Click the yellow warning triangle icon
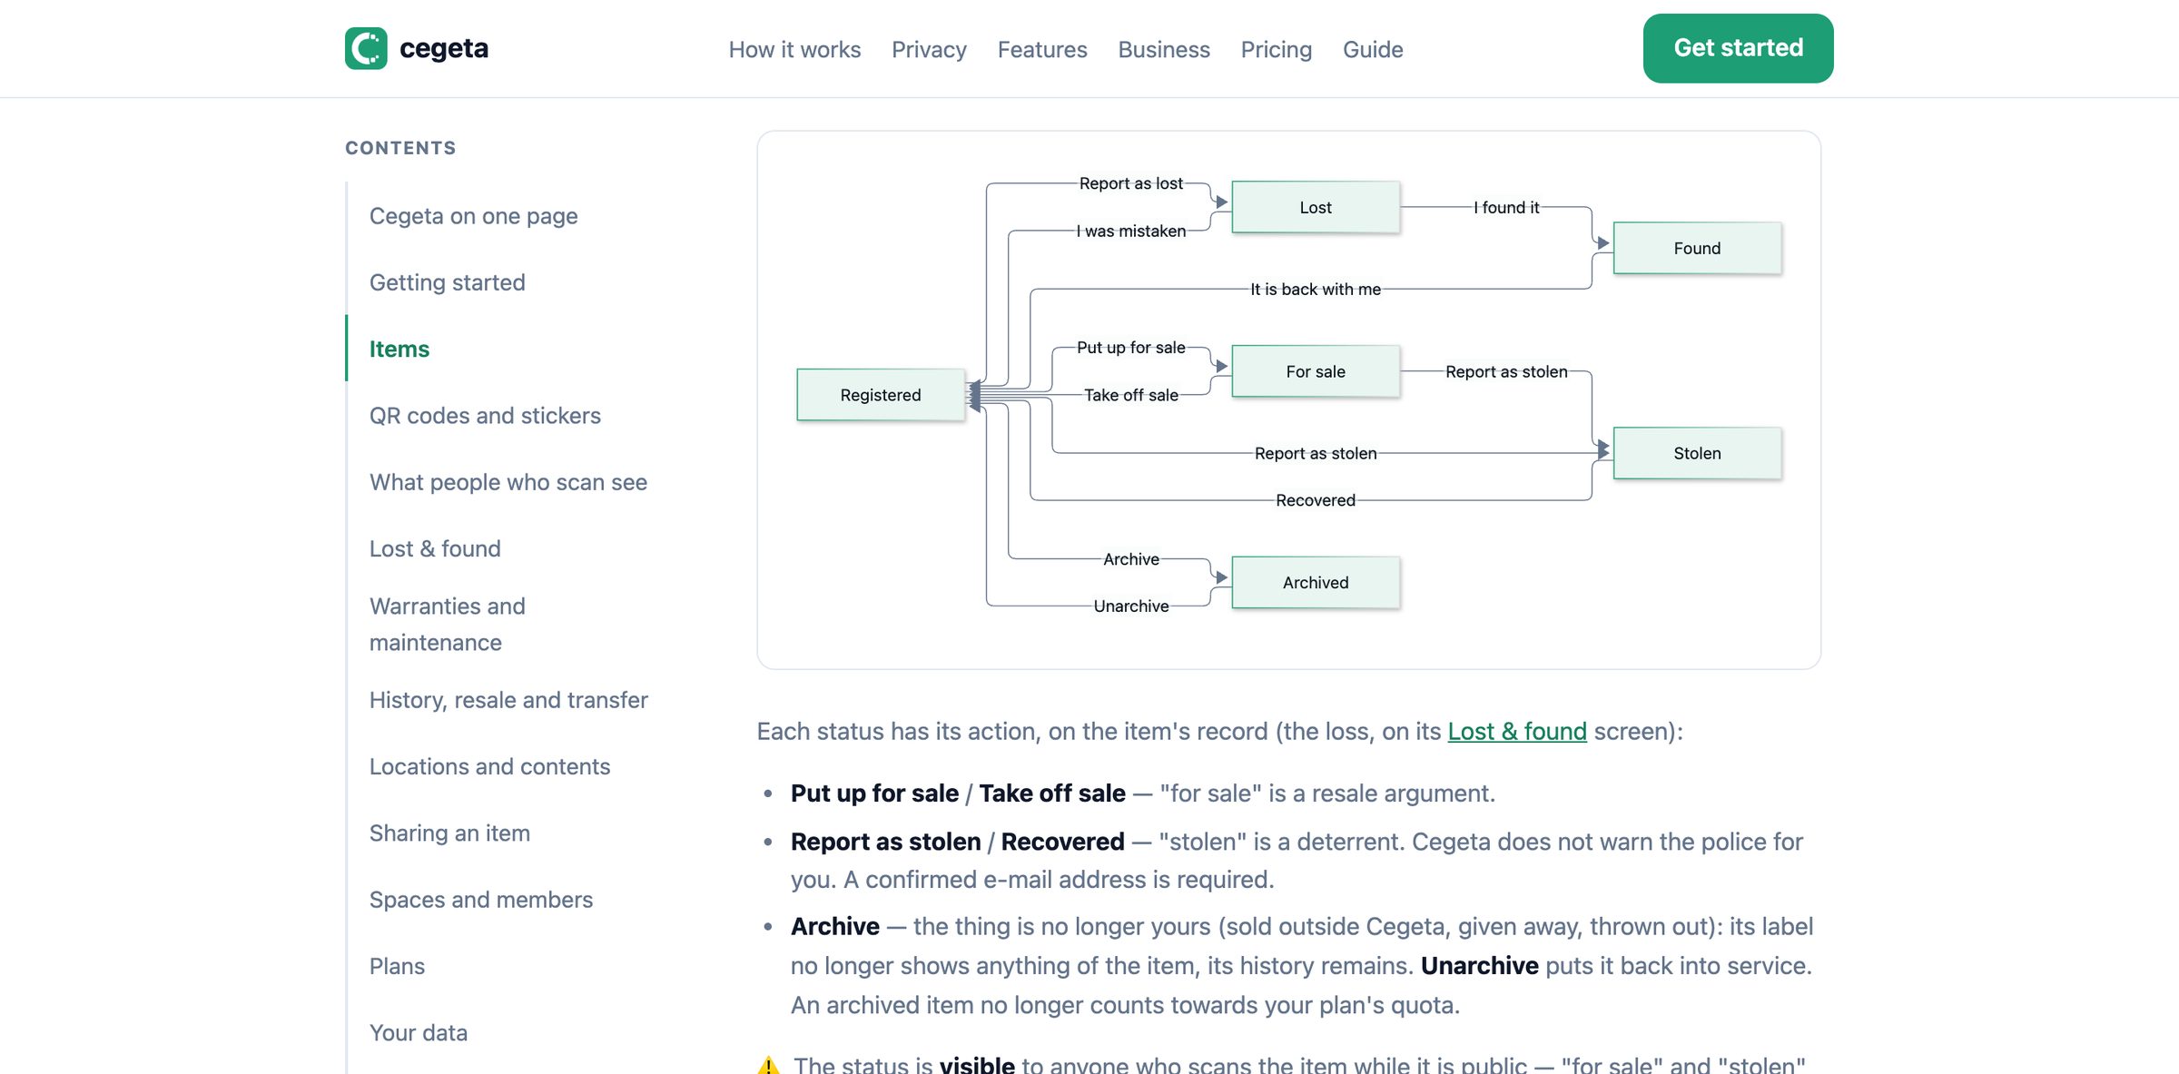Screen dimensions: 2179x1074 pos(768,1064)
